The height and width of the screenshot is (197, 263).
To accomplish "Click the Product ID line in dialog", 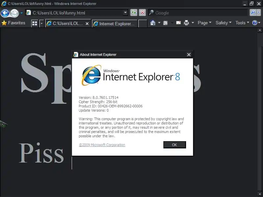I will pos(110,106).
